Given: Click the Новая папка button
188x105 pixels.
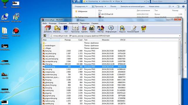Looking at the screenshot, I should 154,6.
